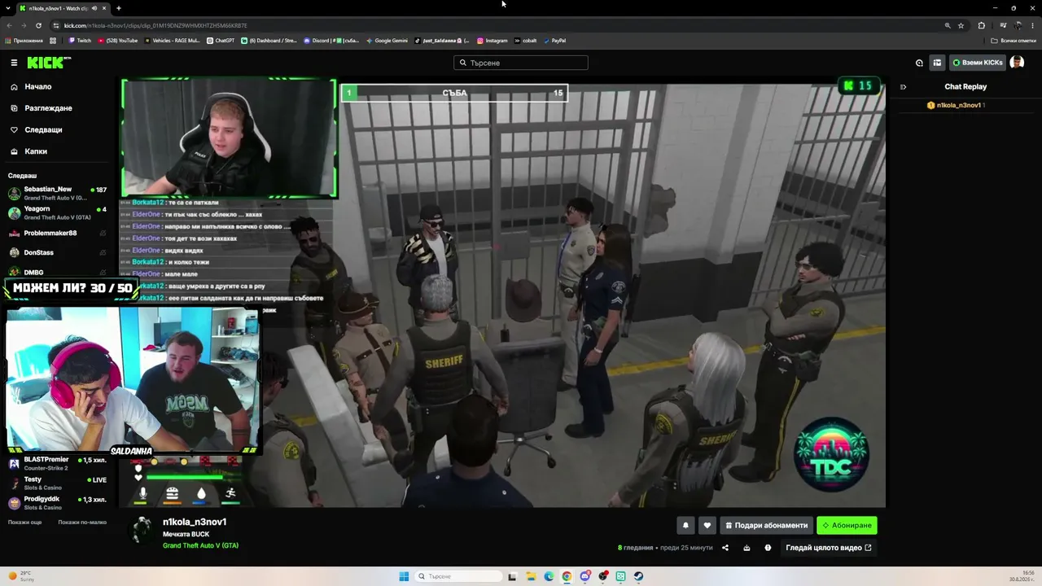Viewport: 1042px width, 586px height.
Task: Open the Kick search icon near top right
Action: tap(919, 63)
